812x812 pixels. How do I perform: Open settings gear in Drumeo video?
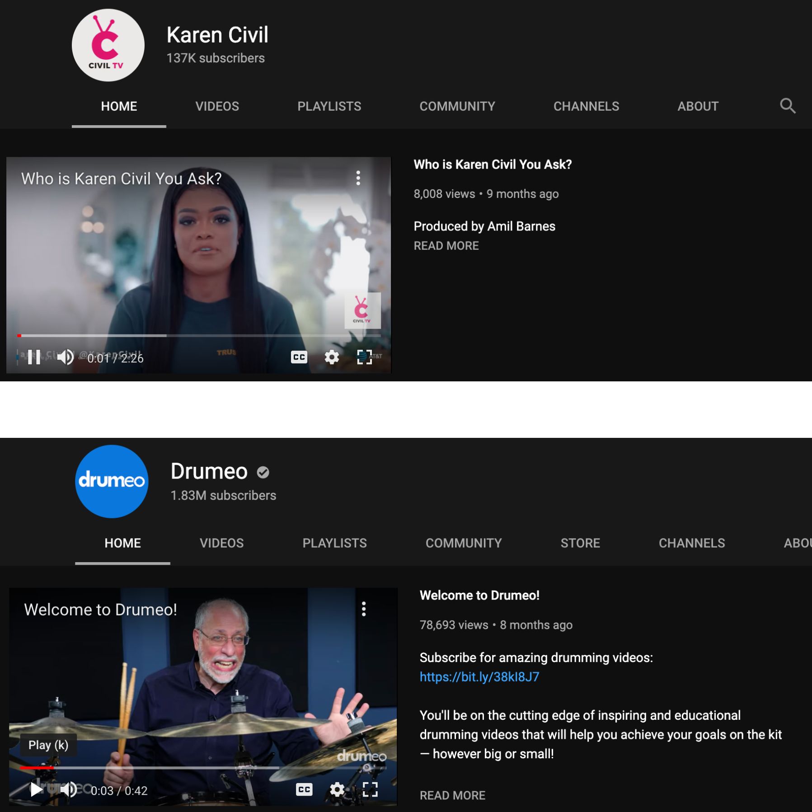[337, 789]
